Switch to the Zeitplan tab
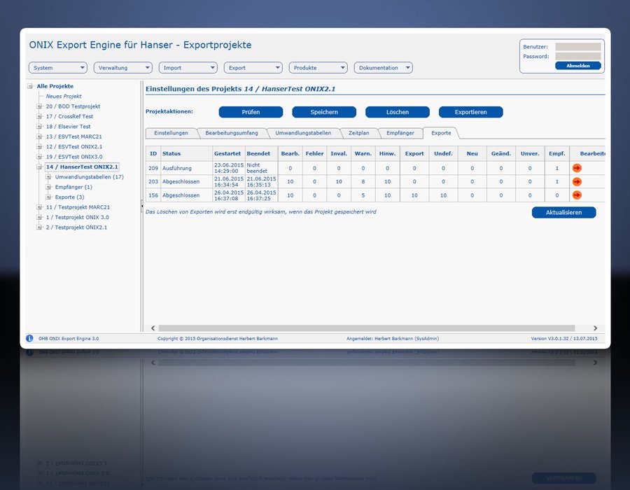630x490 pixels. click(359, 133)
